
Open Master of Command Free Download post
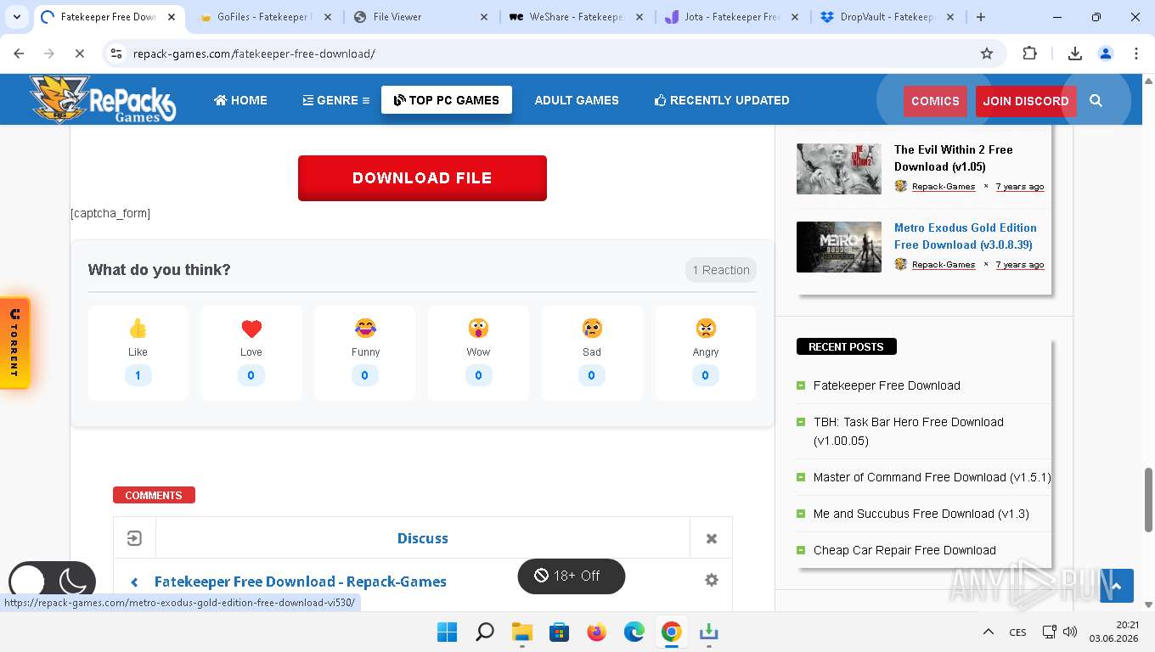932,477
